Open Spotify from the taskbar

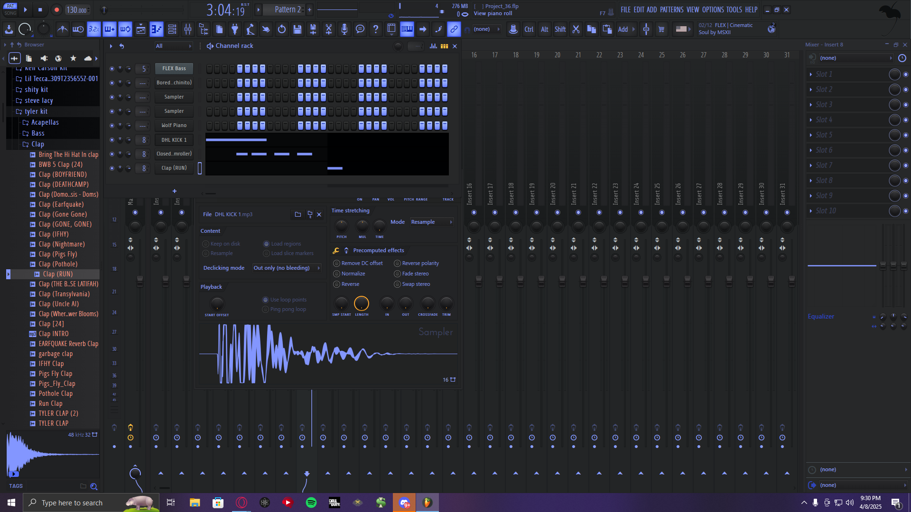click(x=311, y=503)
